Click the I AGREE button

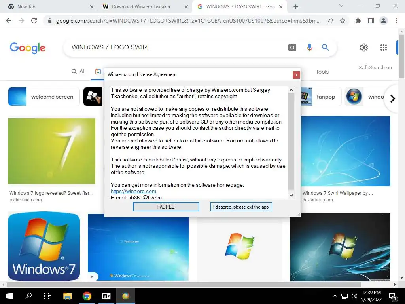pyautogui.click(x=166, y=207)
